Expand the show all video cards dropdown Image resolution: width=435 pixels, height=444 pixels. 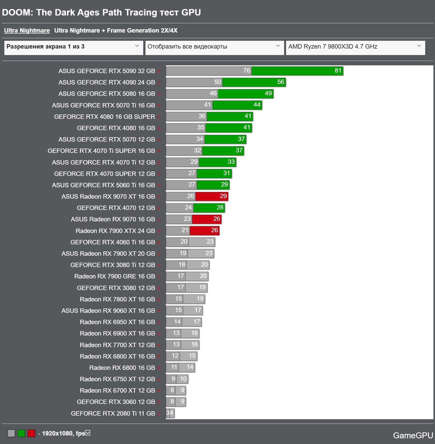pos(215,48)
